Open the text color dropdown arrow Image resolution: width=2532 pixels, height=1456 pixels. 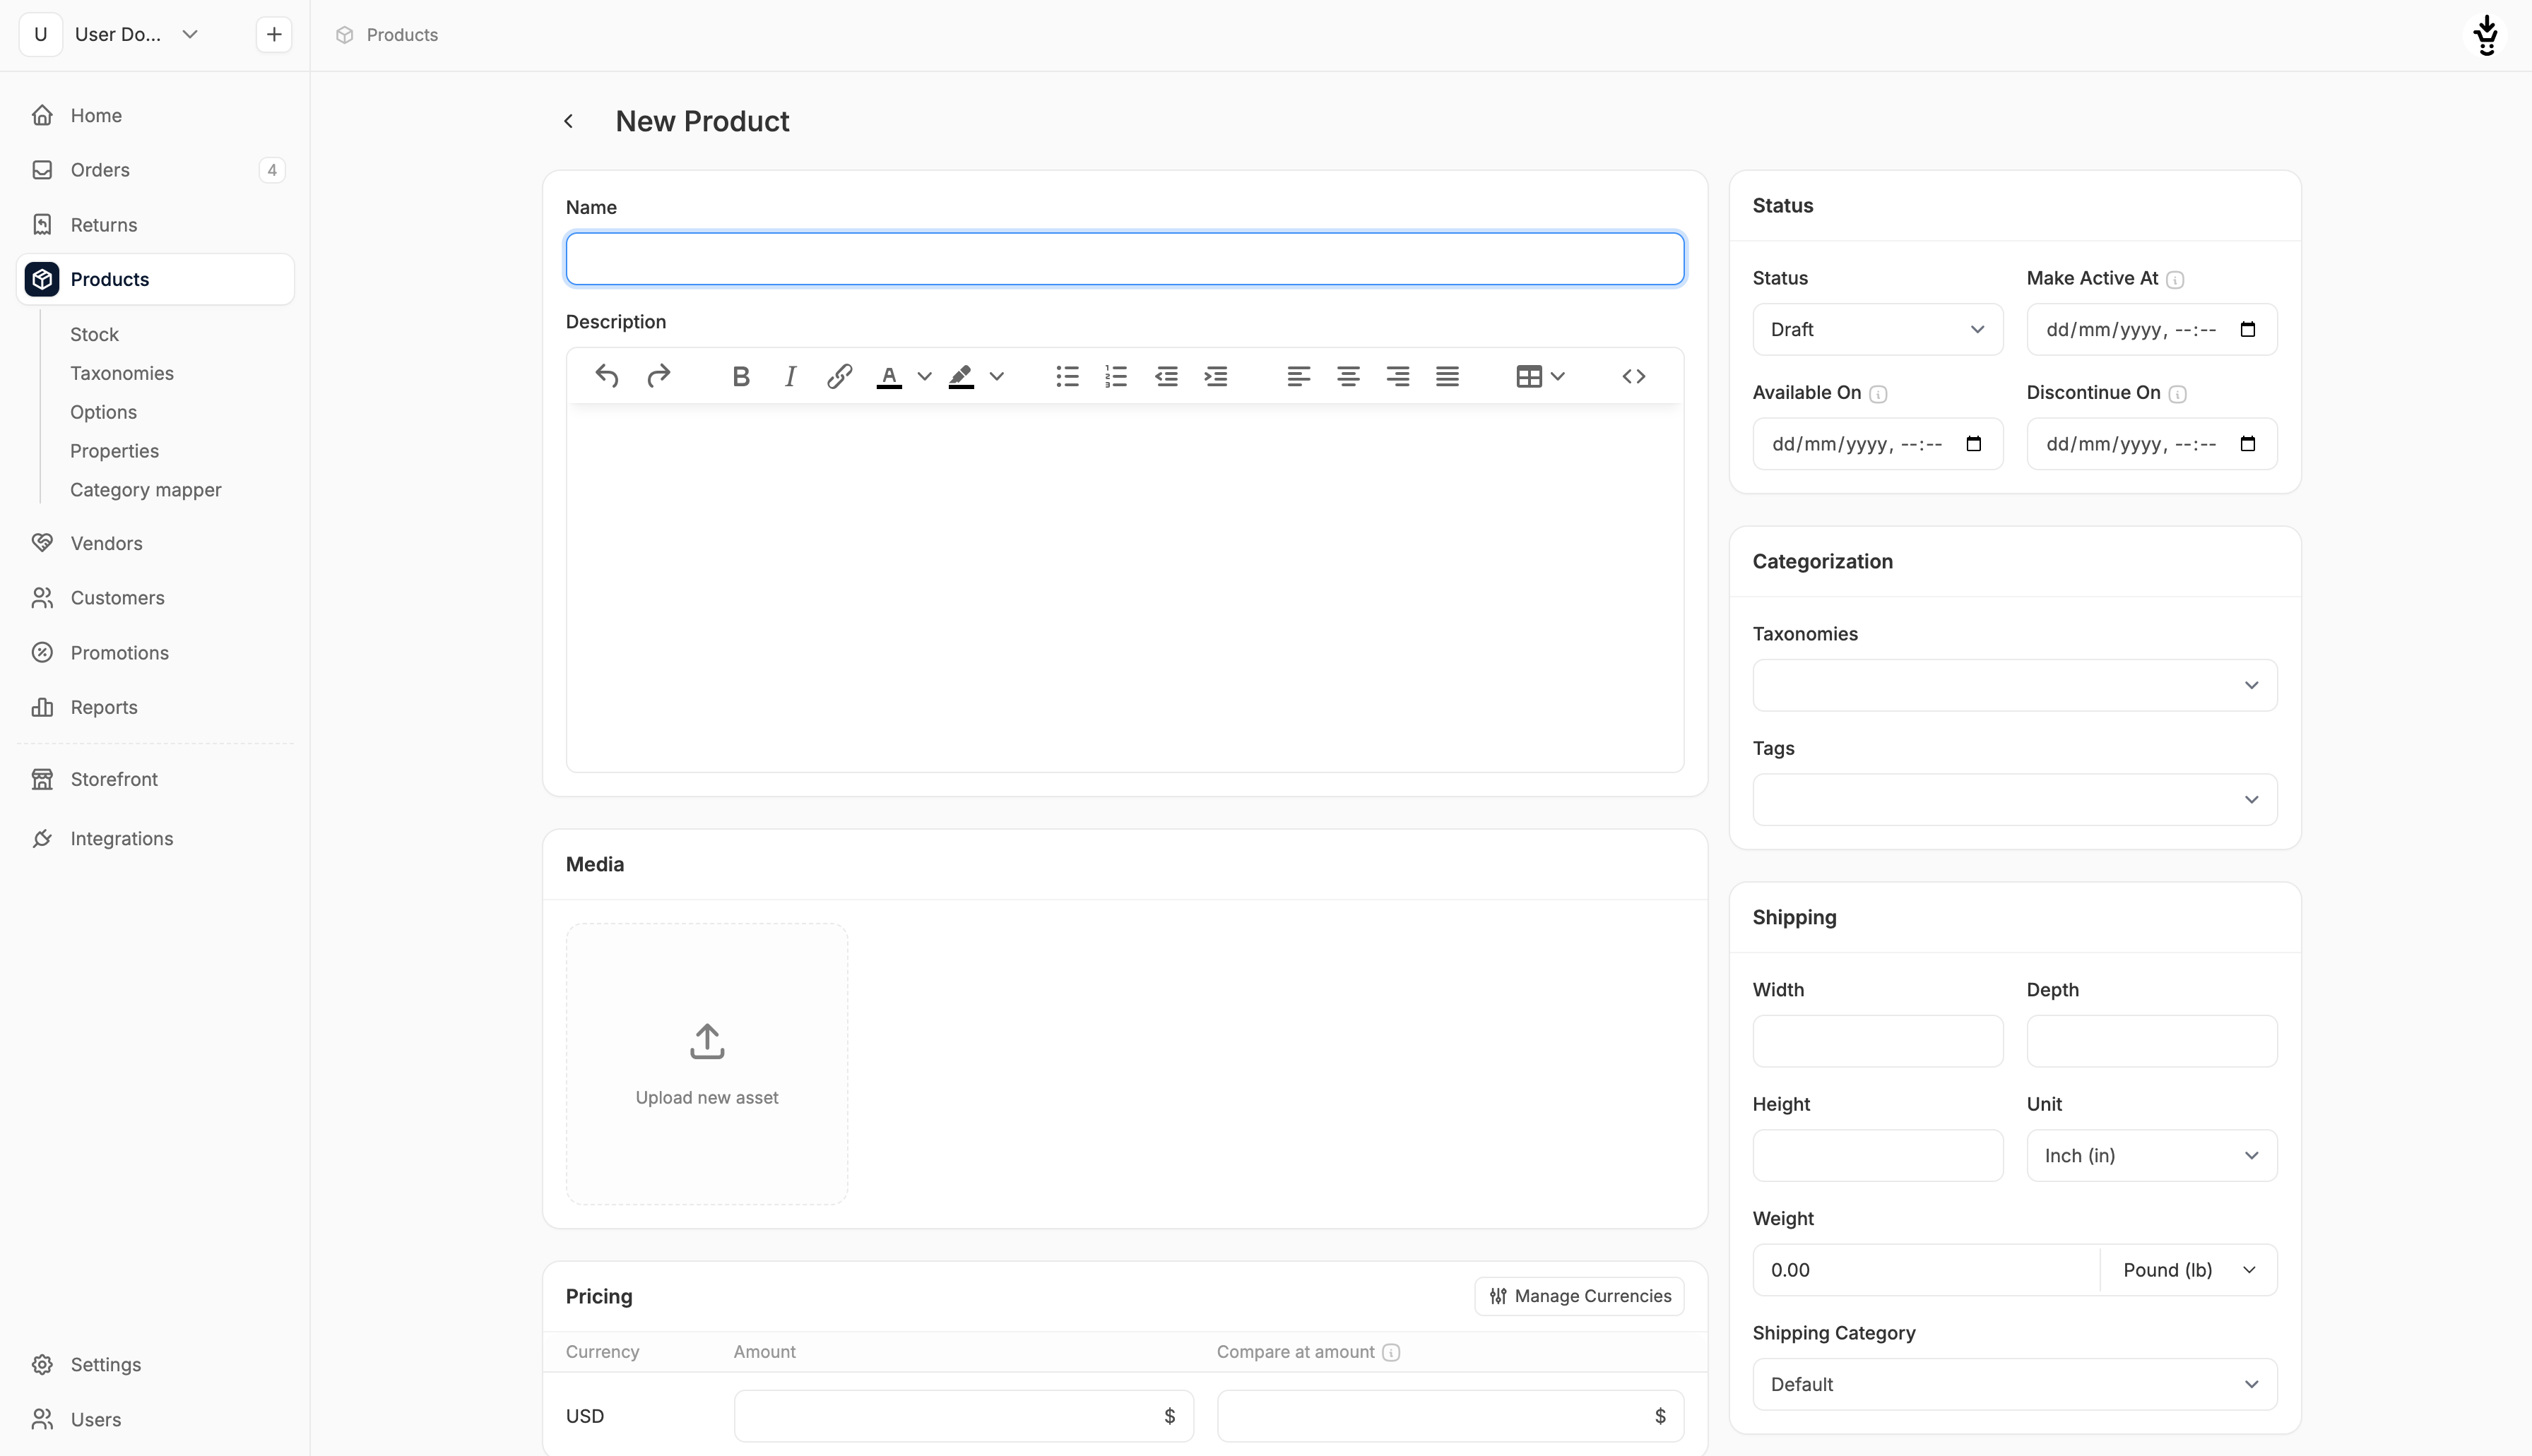point(924,377)
